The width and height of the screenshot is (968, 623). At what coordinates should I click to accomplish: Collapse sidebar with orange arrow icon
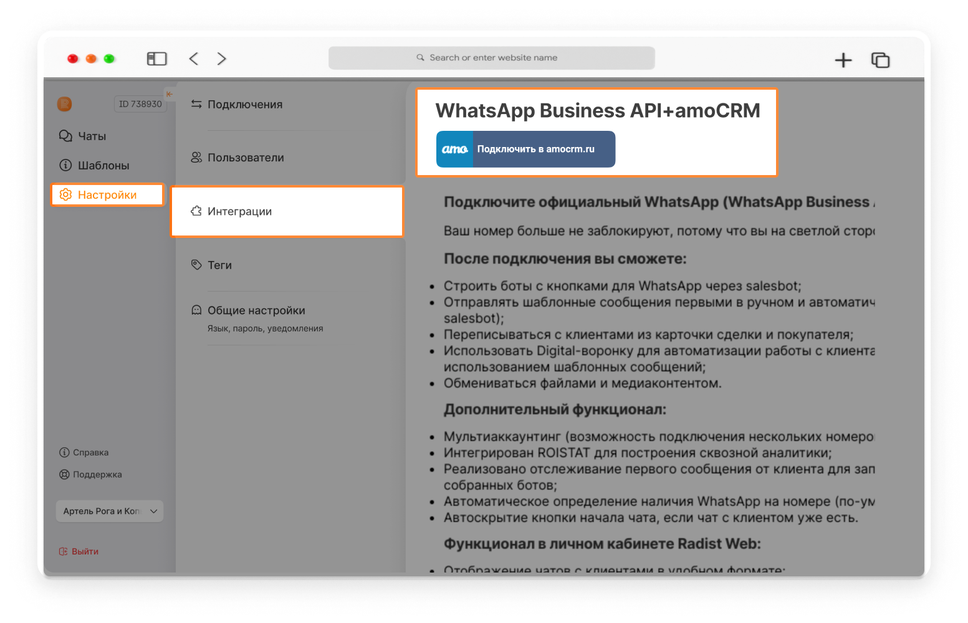[x=170, y=94]
